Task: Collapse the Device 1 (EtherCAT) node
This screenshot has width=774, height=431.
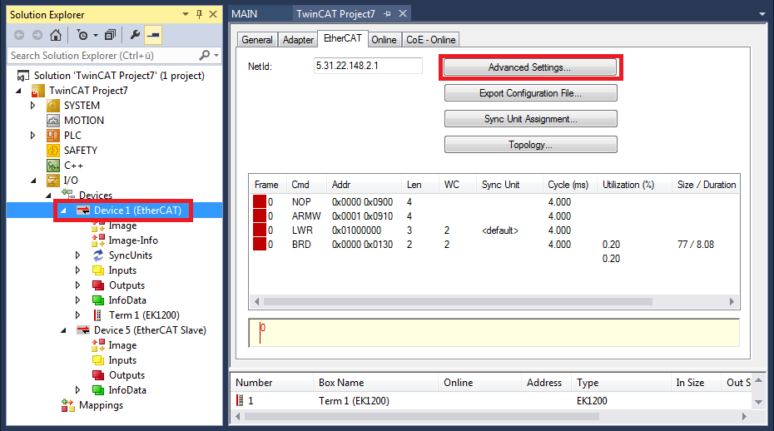Action: click(63, 211)
